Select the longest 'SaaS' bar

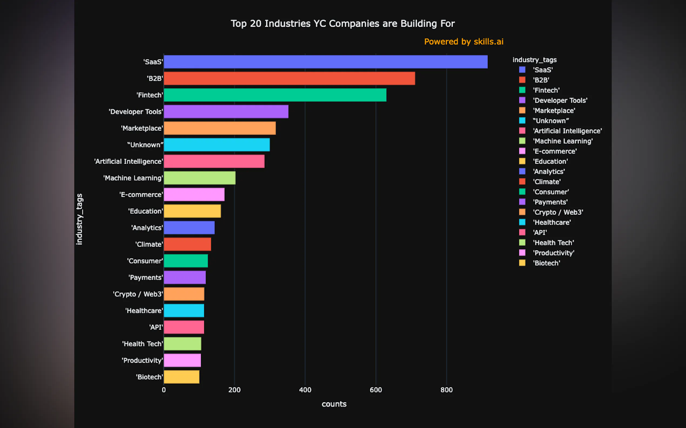(x=325, y=62)
